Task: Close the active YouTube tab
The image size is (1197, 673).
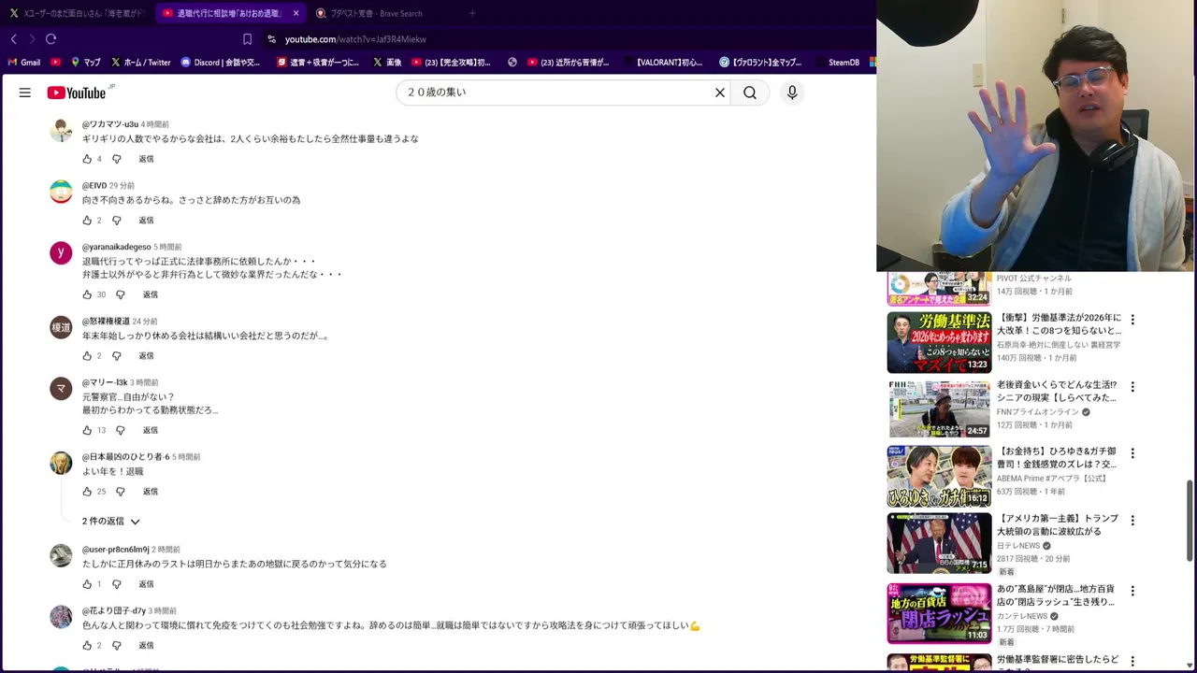Action: pos(296,13)
